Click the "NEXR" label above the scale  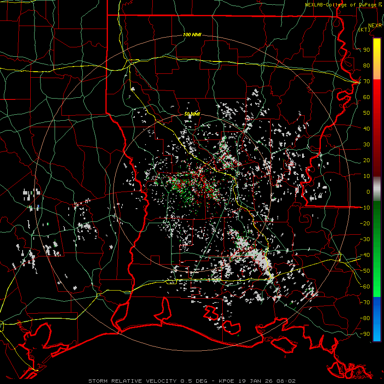(375, 26)
